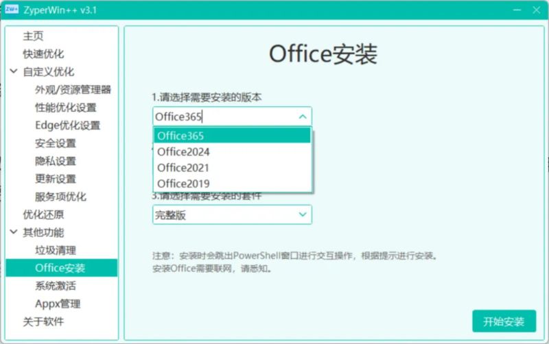This screenshot has height=344, width=549.
Task: Open 垃圾清理 page
Action: (x=56, y=250)
